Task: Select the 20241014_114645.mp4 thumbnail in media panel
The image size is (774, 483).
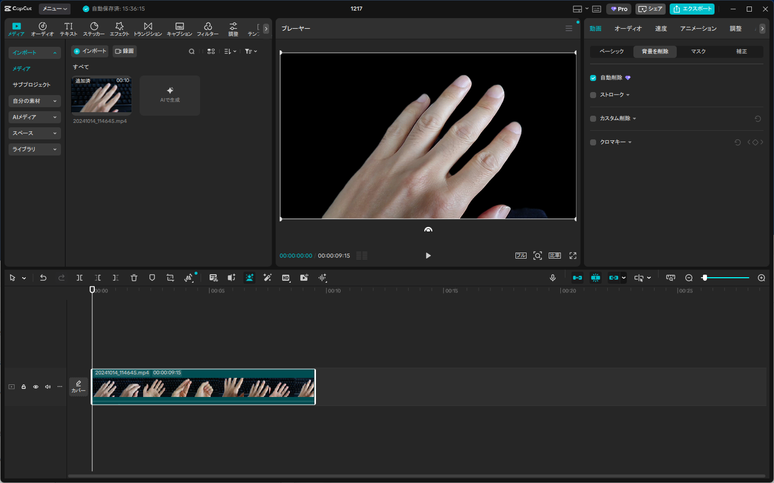Action: tap(101, 96)
